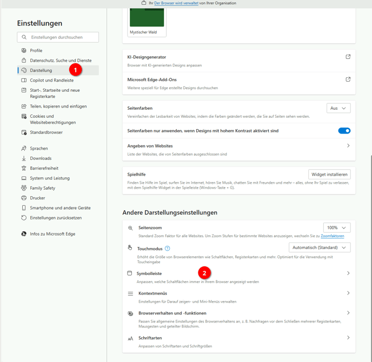Expand the Symbolleiste chevron
This screenshot has width=372, height=362.
click(x=348, y=273)
